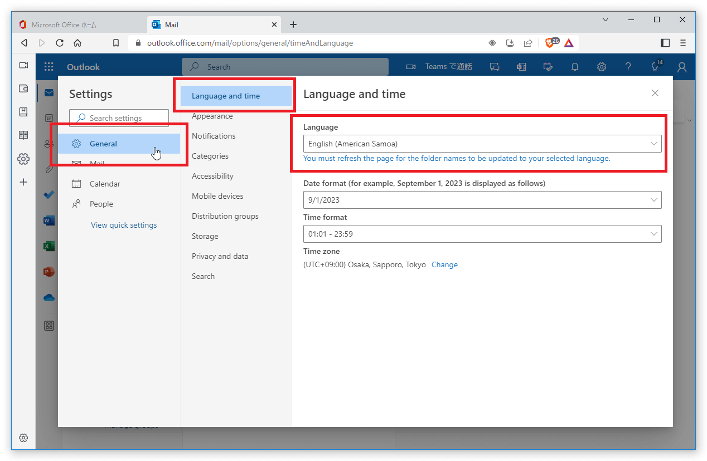Open PowerPoint from the left app rail
This screenshot has width=707, height=461.
point(49,272)
